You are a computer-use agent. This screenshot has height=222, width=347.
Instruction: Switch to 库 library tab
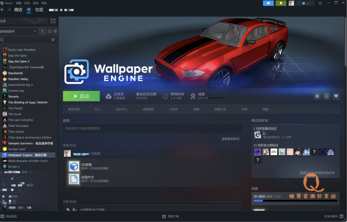pyautogui.click(x=29, y=10)
